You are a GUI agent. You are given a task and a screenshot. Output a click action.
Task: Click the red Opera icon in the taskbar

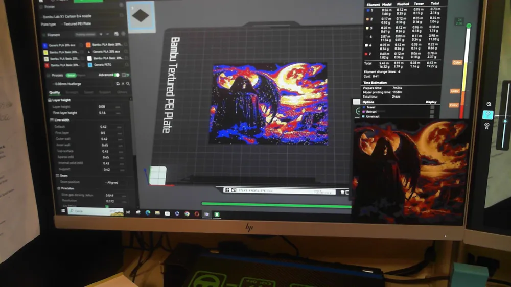(x=197, y=214)
